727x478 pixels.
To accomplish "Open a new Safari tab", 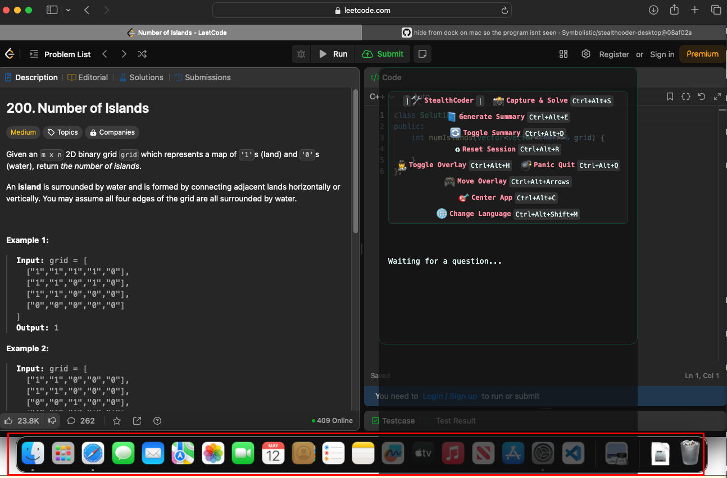I will (x=695, y=10).
